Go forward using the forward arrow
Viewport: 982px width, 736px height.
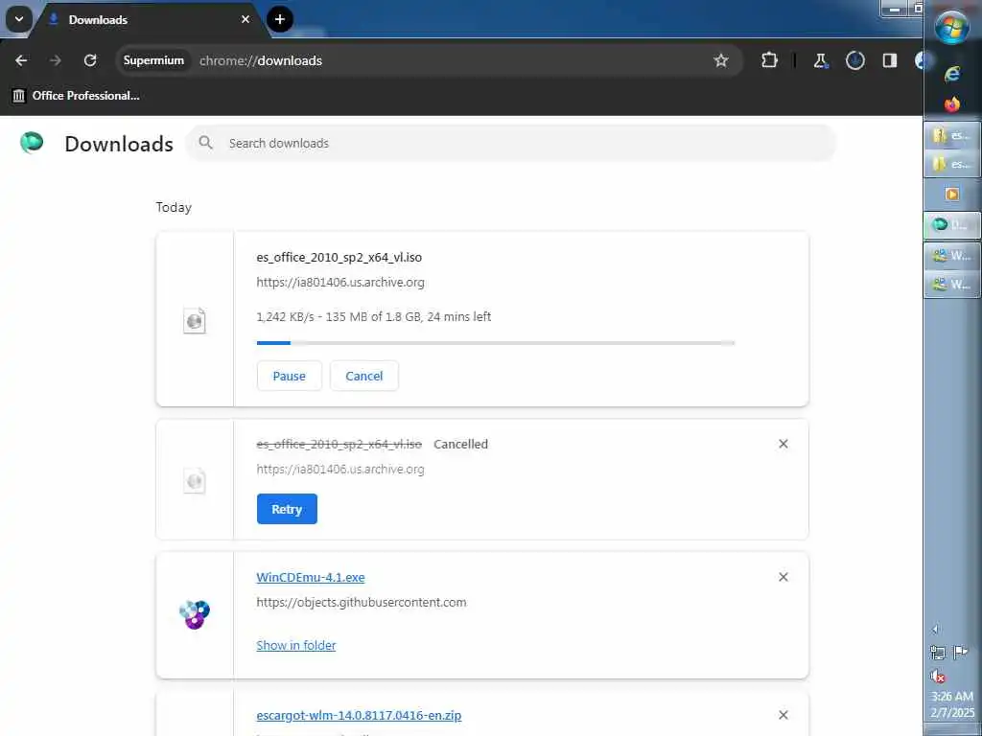(x=56, y=60)
